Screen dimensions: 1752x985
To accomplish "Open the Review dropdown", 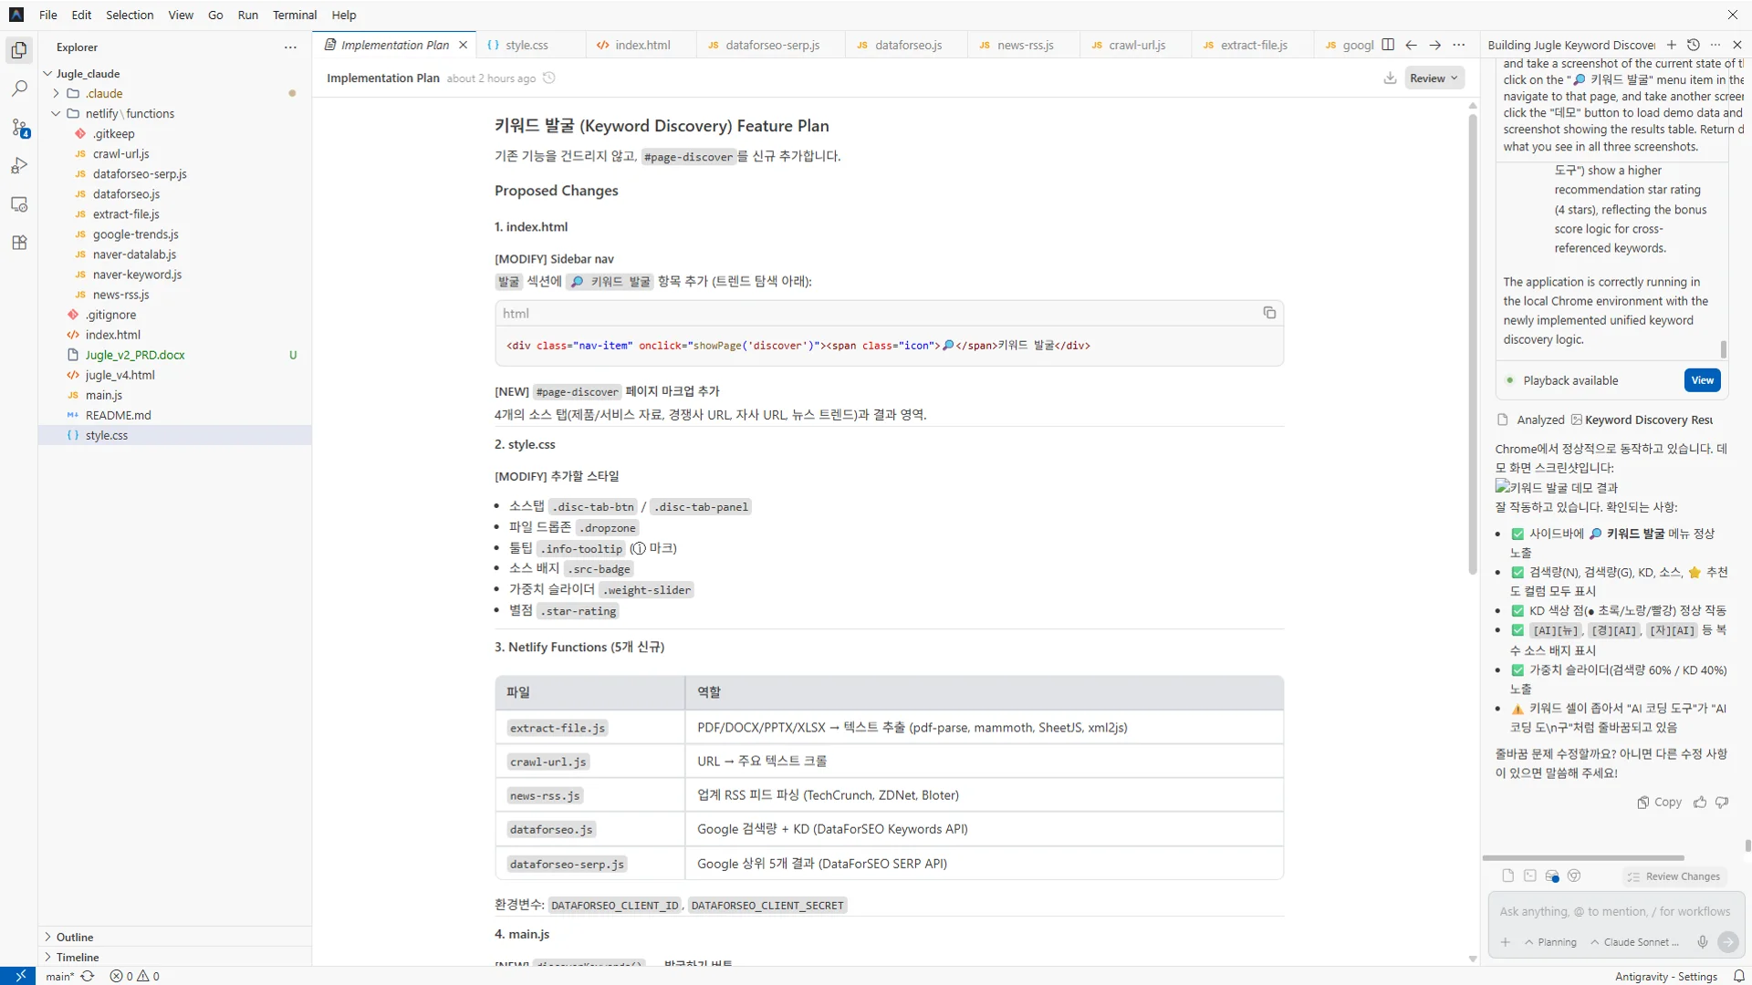I will coord(1434,78).
